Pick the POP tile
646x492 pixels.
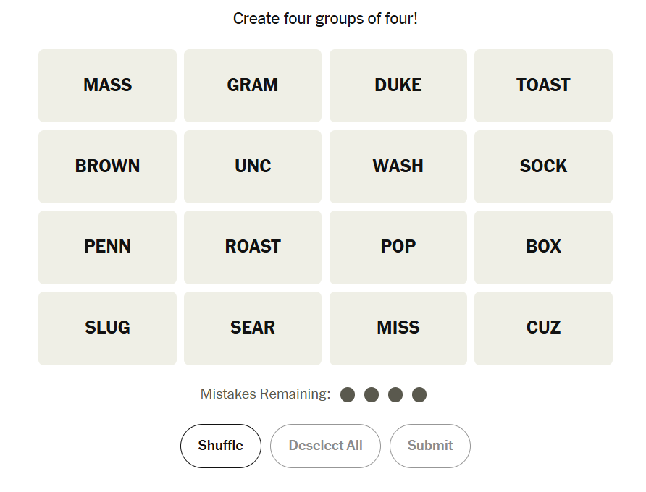click(398, 247)
